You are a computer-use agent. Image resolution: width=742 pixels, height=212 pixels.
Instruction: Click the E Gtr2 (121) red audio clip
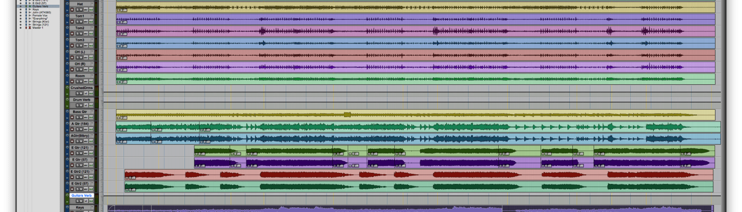(148, 174)
